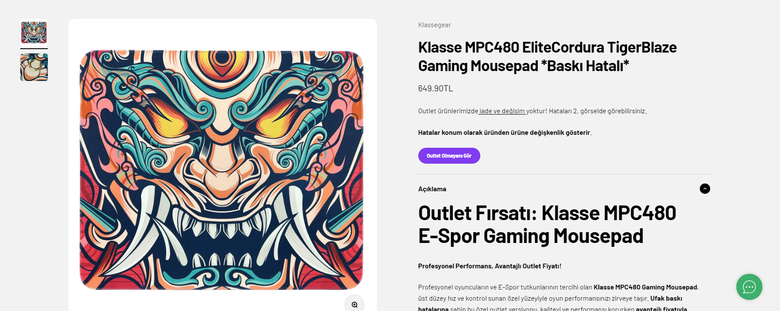This screenshot has height=311, width=780.
Task: Click the product title 'Klasse MPC480 EliteCordura TigerBlaze'
Action: click(547, 47)
